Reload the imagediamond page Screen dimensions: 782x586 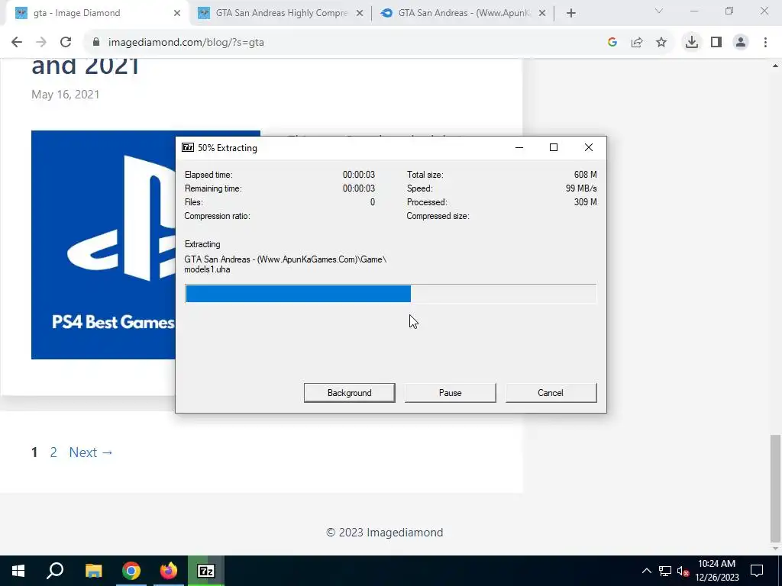pos(66,43)
